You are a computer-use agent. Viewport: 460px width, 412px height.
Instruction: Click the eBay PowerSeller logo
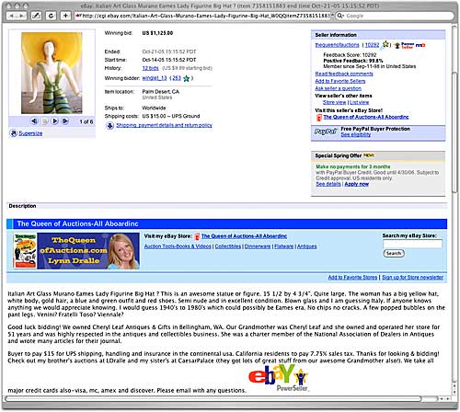(279, 378)
